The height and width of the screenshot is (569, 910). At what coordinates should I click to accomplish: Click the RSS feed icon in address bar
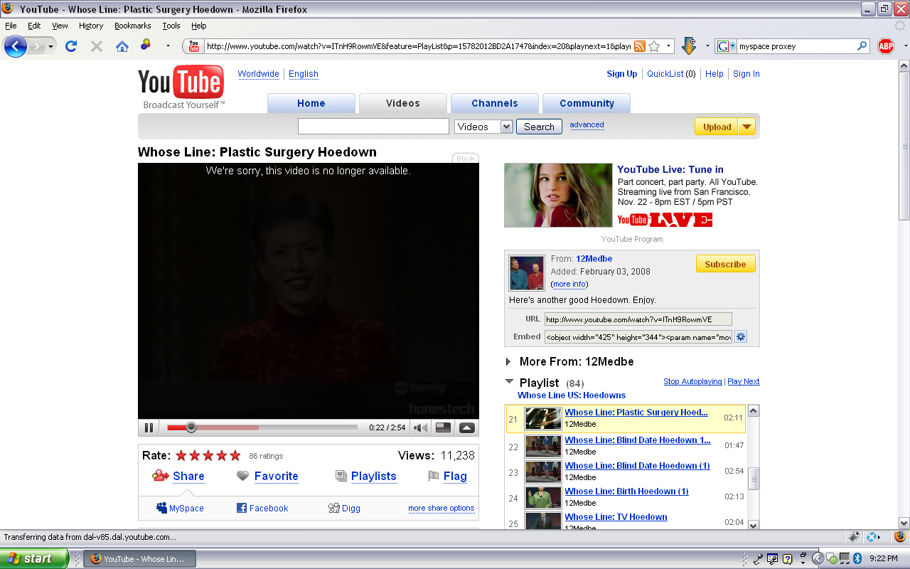point(640,46)
